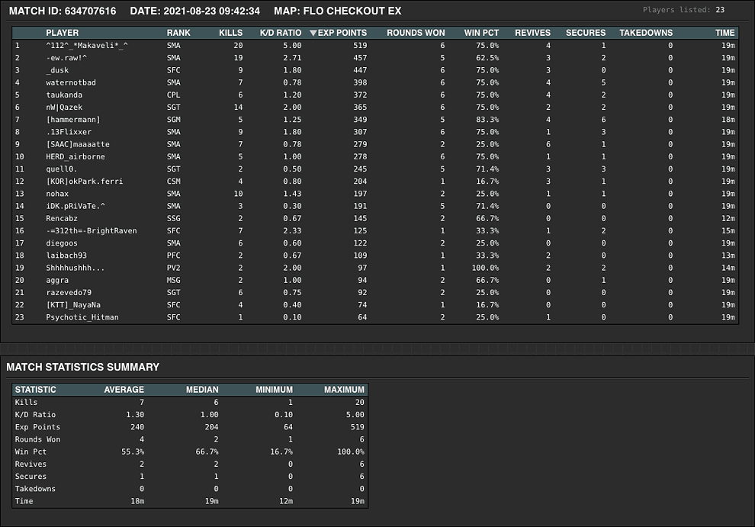Sort by TAKEDOWNS column header

click(646, 33)
